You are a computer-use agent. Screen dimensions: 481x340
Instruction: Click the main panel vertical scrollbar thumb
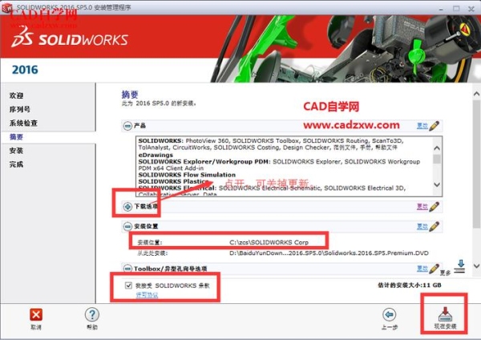[476, 164]
